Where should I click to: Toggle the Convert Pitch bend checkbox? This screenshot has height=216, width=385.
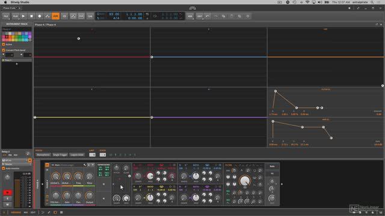4,50
